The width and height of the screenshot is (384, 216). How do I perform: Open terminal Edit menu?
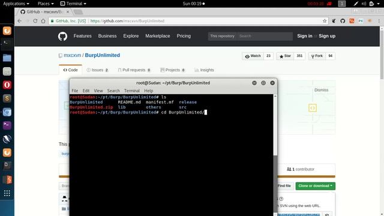(86, 91)
